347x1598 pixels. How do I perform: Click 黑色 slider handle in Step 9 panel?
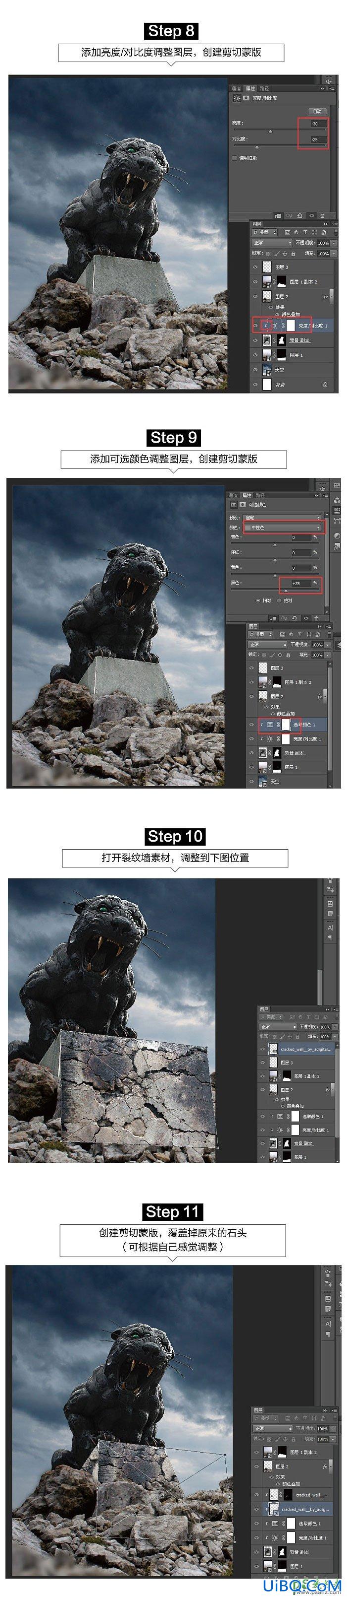[x=286, y=591]
